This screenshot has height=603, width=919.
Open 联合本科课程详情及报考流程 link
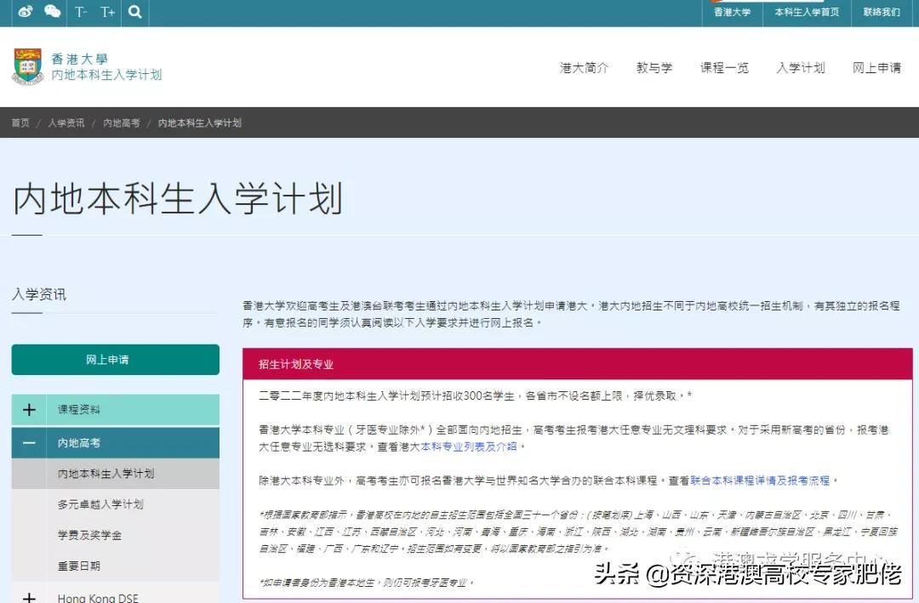coord(760,481)
